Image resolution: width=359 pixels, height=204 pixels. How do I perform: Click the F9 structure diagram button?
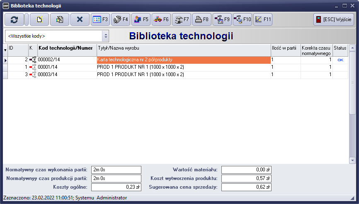(x=222, y=19)
